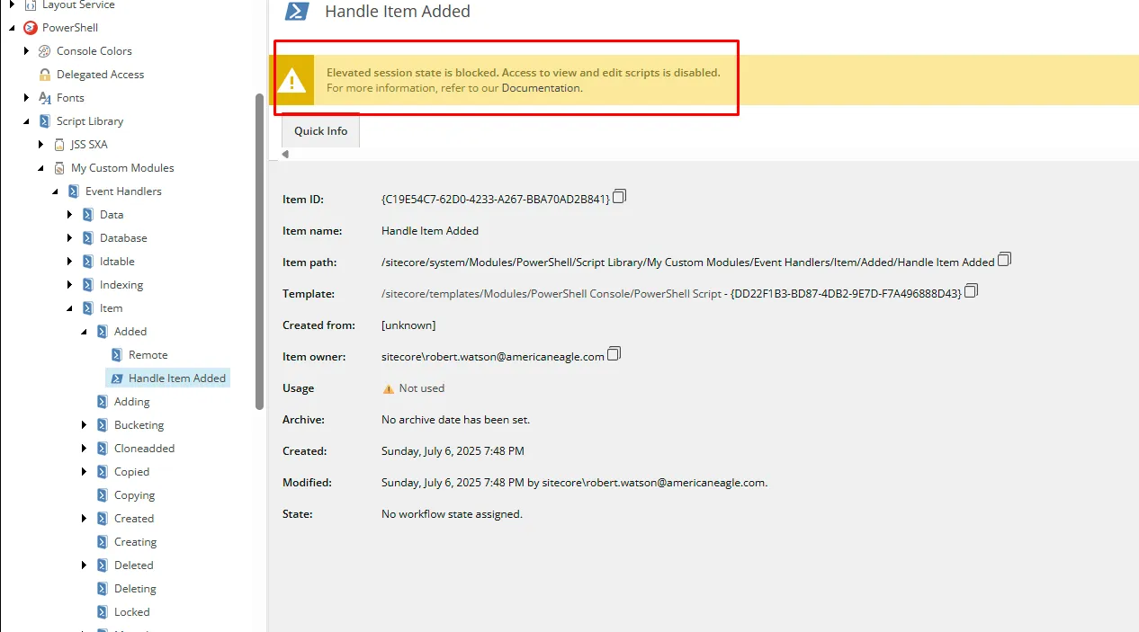Expand the Data node
1139x632 pixels.
pyautogui.click(x=70, y=215)
